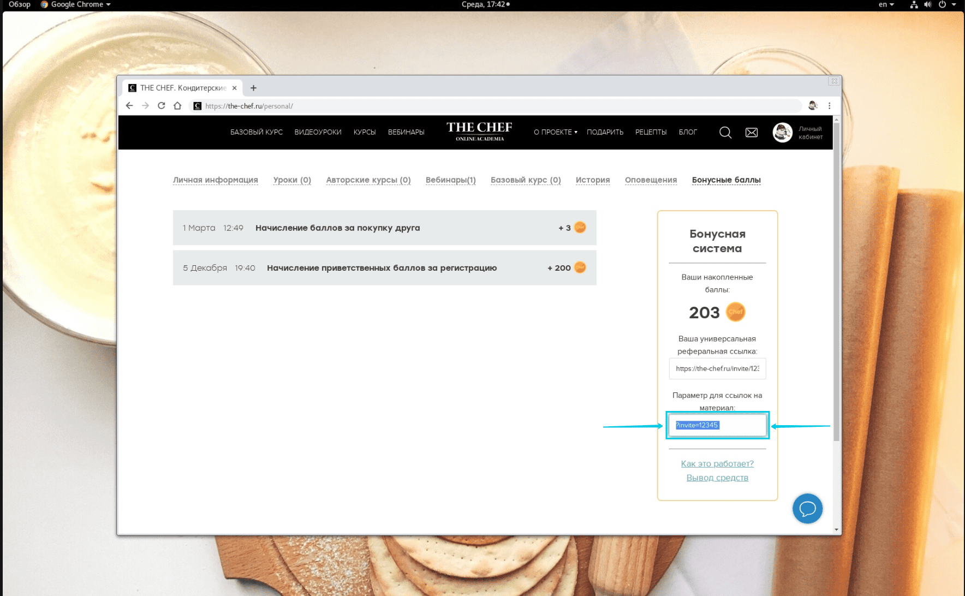
Task: Open the БЛОГ menu item
Action: [688, 132]
